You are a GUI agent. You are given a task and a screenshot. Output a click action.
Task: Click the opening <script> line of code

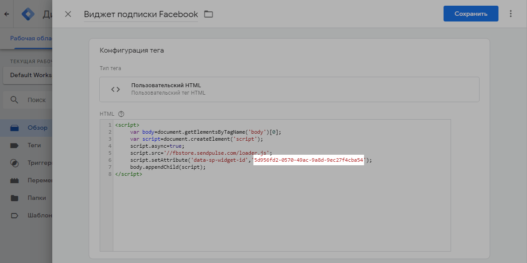coord(127,125)
